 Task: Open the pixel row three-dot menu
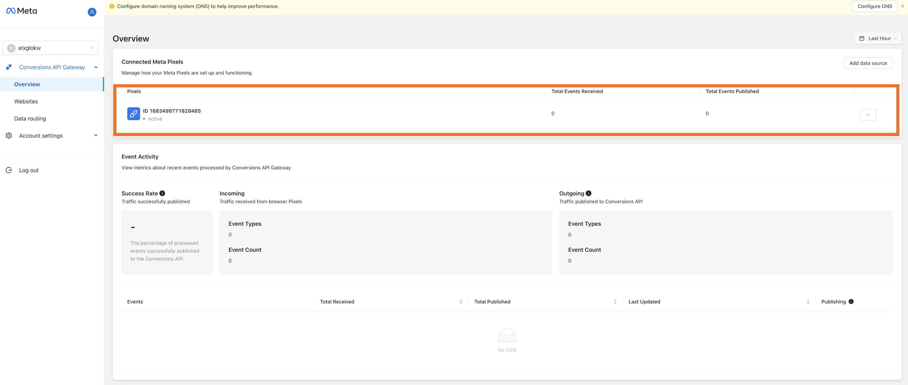coord(868,115)
